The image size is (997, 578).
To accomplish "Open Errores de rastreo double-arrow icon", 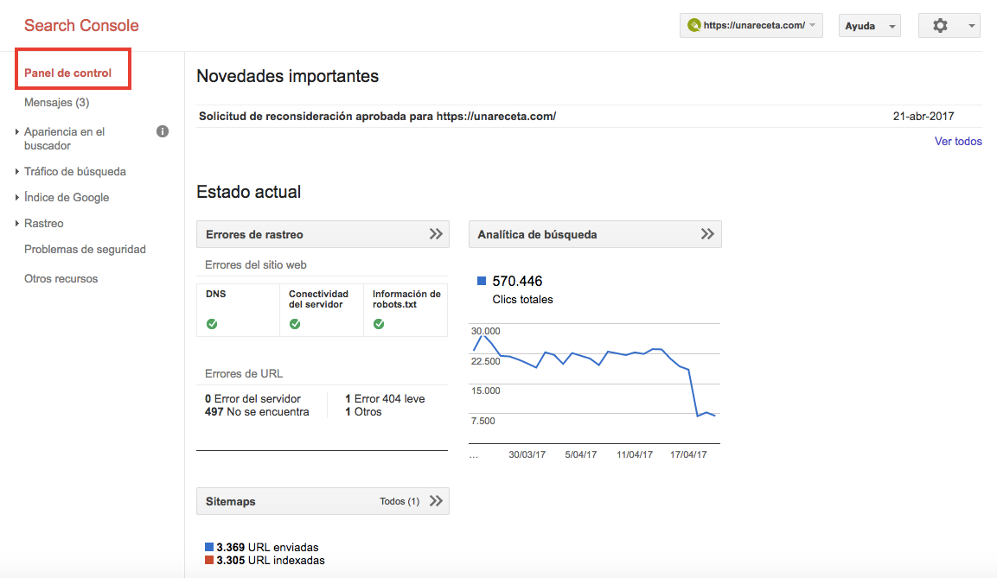I will tap(436, 234).
